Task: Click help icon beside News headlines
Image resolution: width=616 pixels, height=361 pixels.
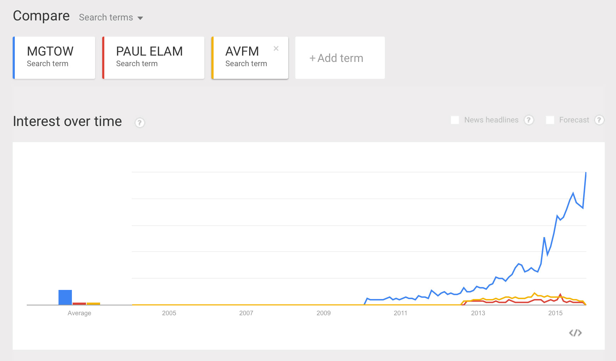Action: [x=529, y=120]
